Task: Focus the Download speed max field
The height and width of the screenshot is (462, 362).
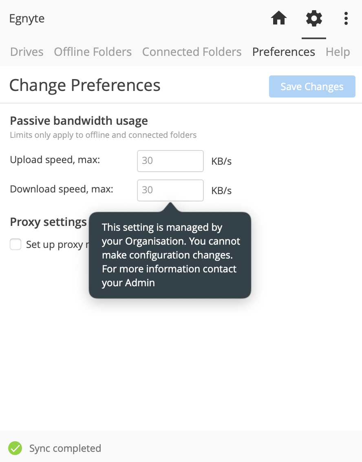Action: pos(170,190)
